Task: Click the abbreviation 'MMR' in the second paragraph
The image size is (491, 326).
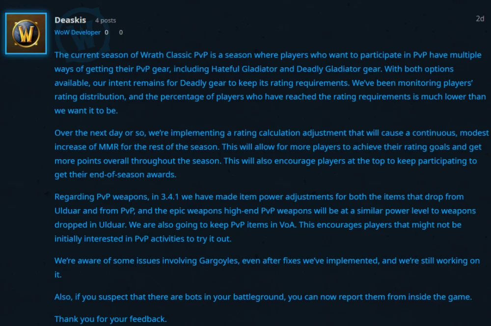Action: pos(109,147)
